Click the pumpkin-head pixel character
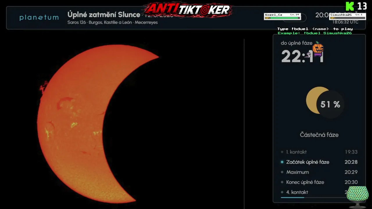Screen dimensions: 372x209 tap(318, 49)
